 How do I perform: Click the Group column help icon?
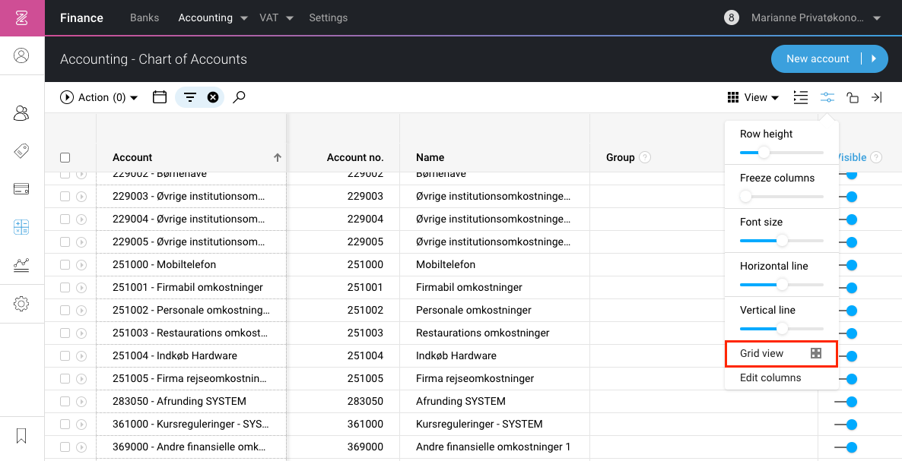645,157
